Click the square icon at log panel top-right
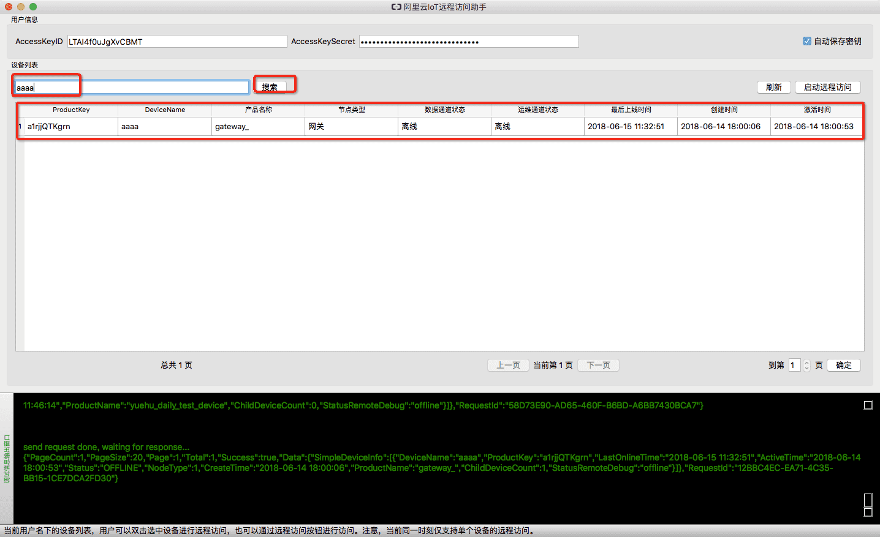 [x=868, y=405]
